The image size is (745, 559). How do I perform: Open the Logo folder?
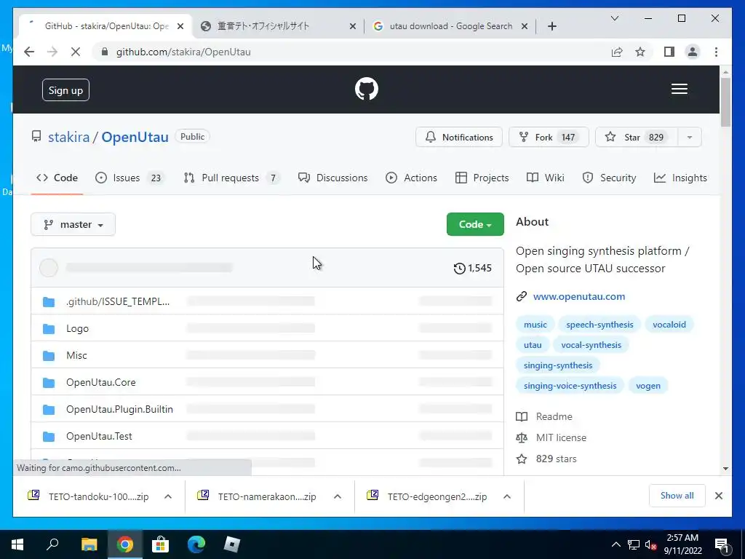[77, 328]
